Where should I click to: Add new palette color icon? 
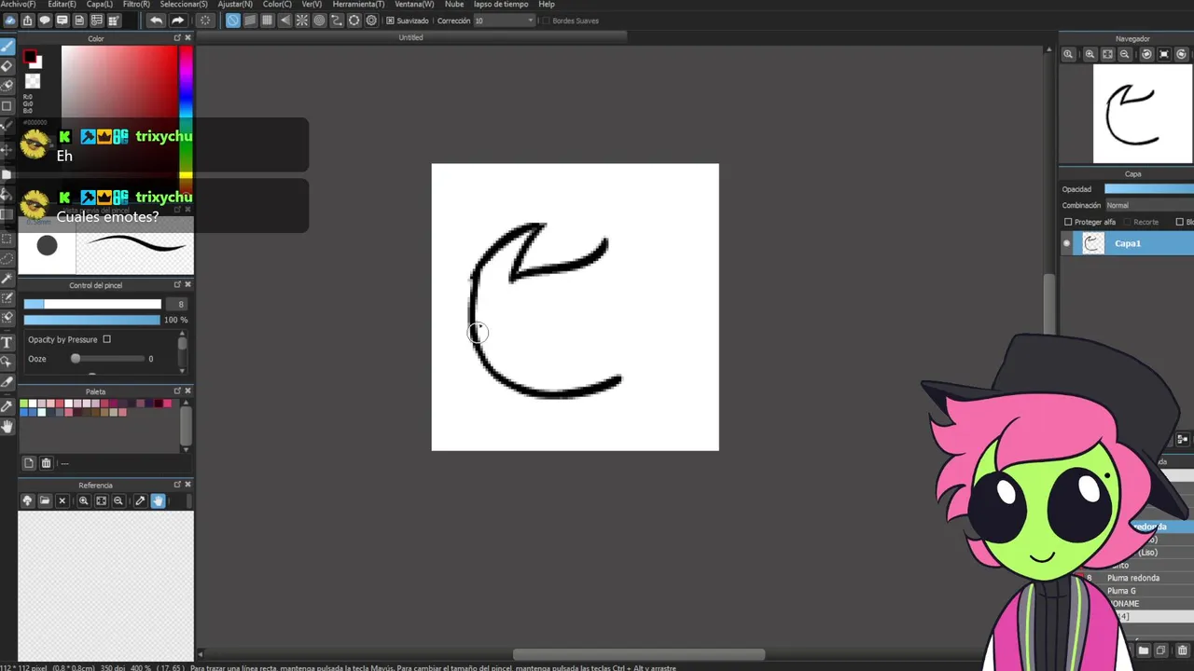click(28, 463)
